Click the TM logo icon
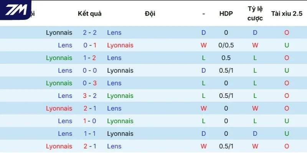307x153 pixels. [16, 10]
